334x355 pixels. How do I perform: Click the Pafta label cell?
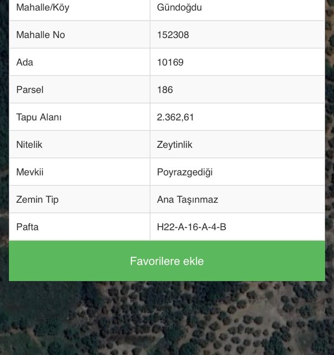coord(28,227)
